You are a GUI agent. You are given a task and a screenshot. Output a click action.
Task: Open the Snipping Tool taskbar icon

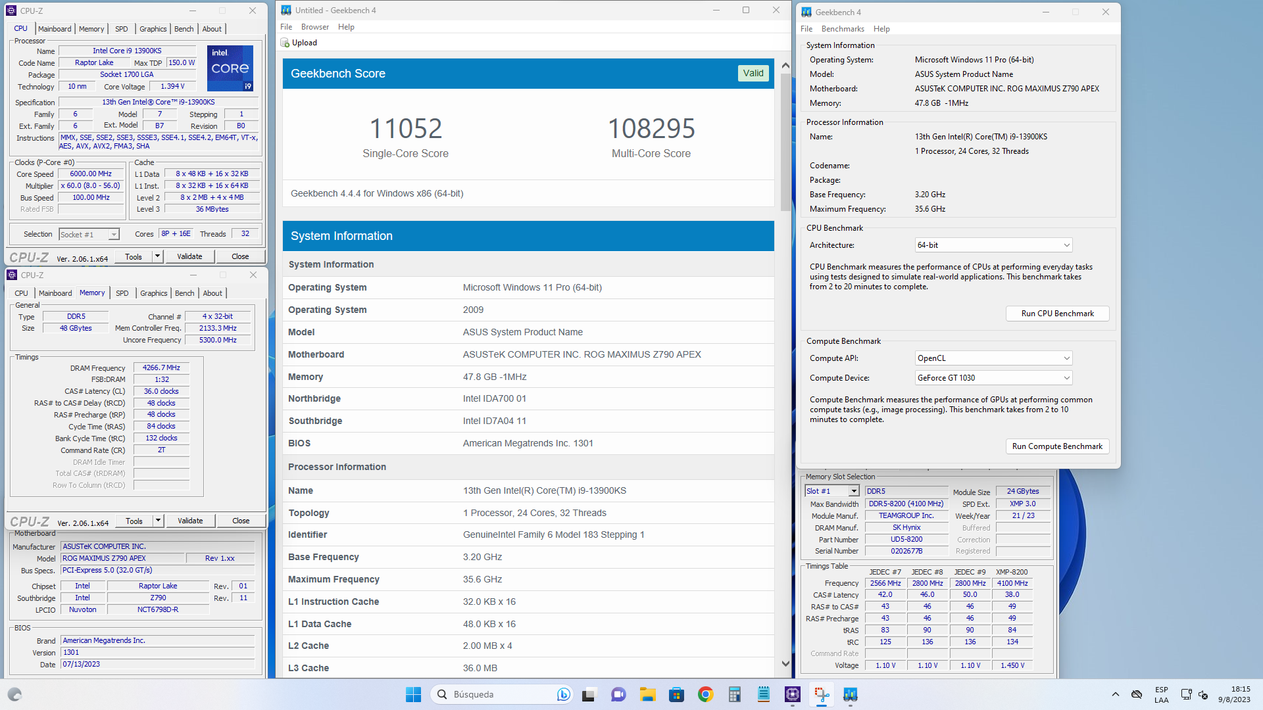822,694
